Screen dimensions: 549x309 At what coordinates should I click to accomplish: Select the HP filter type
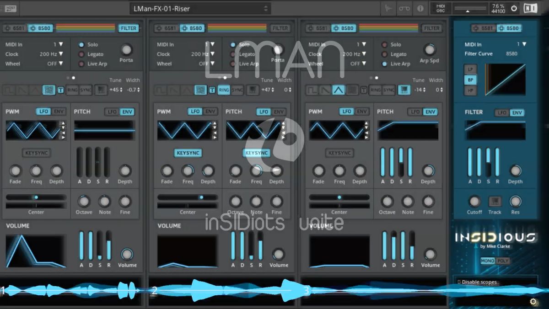pyautogui.click(x=470, y=91)
